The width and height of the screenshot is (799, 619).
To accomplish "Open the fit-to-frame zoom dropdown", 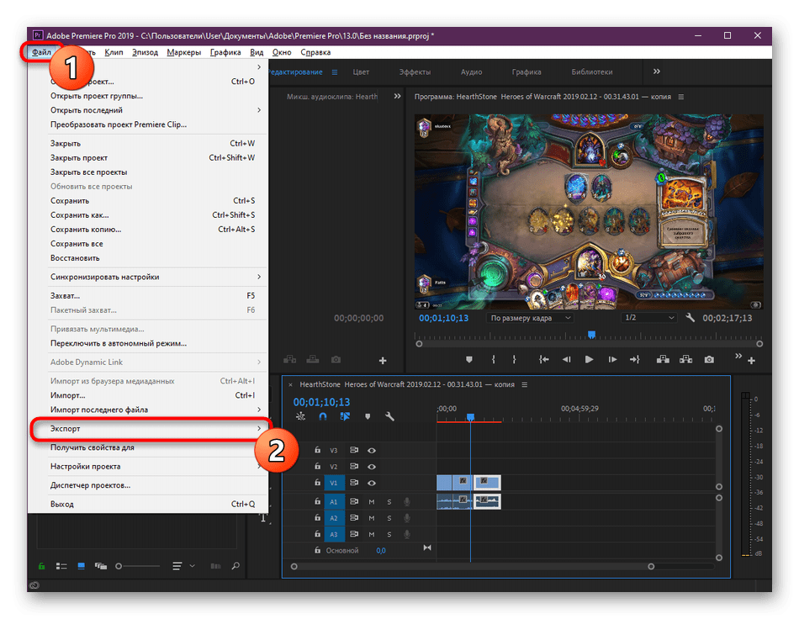I will pyautogui.click(x=530, y=319).
